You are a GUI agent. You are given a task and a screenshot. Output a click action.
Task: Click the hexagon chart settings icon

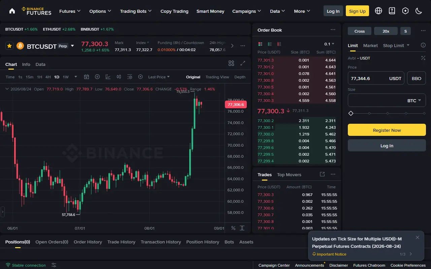tap(140, 77)
